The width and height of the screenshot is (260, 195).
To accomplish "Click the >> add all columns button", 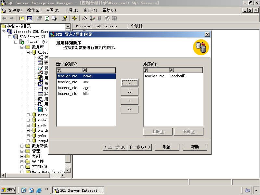I will tap(129, 92).
